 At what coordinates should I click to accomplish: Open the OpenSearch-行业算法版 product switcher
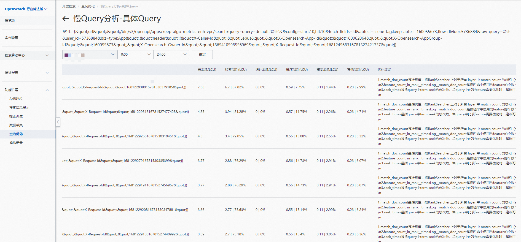[26, 9]
